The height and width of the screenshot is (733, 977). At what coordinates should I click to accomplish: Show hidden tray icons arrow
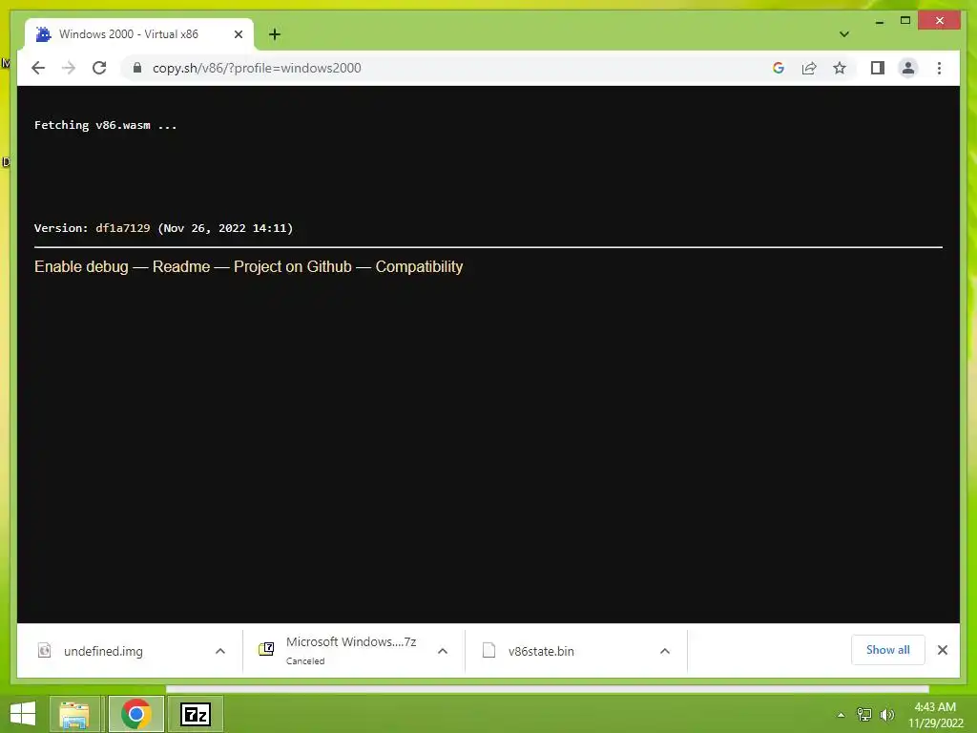[841, 715]
